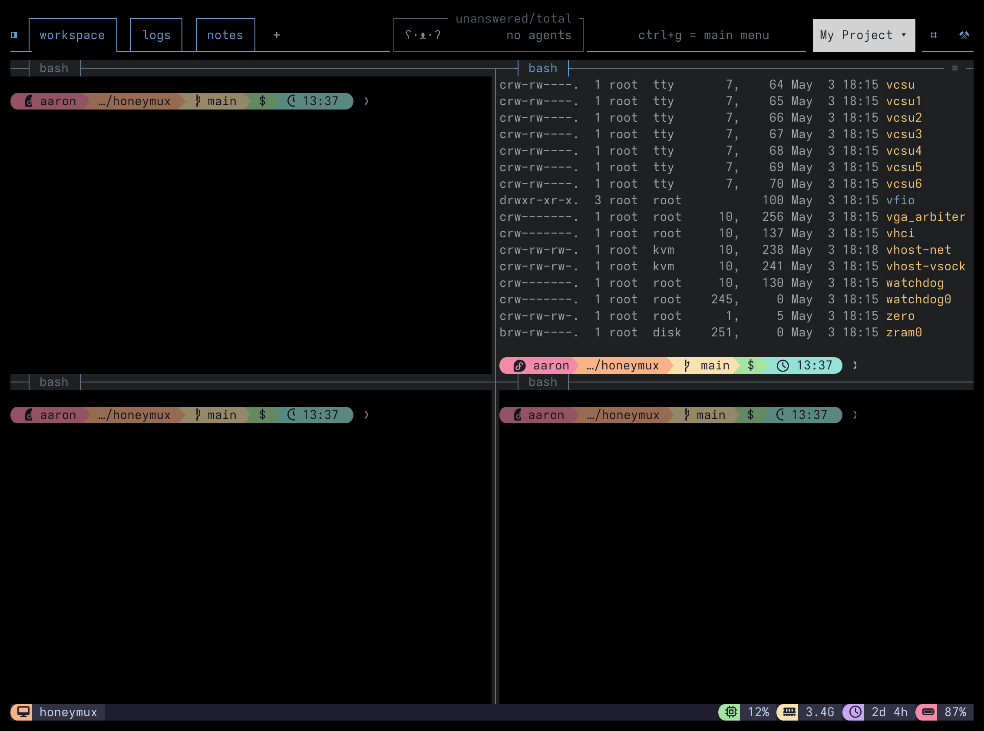The width and height of the screenshot is (984, 731).
Task: Click the hammer tools icon at top right
Action: 964,35
